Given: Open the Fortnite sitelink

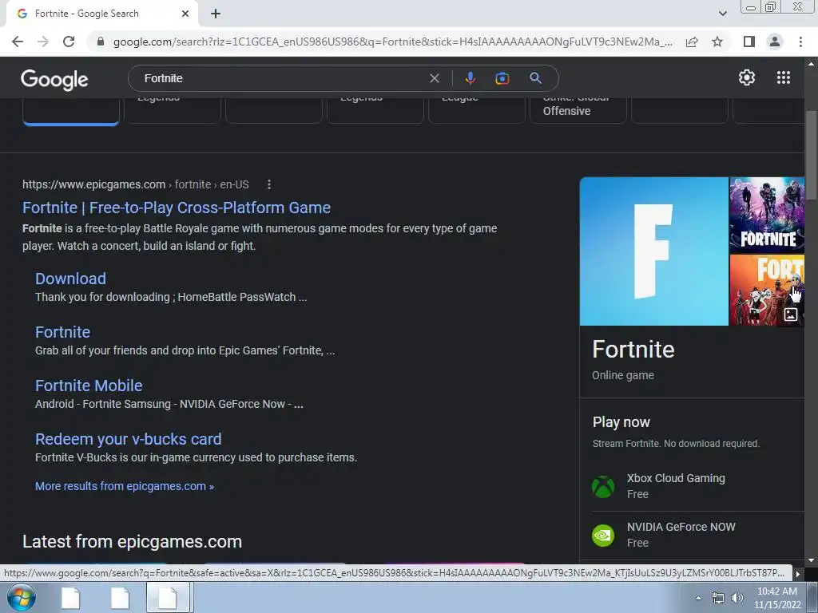Looking at the screenshot, I should [x=62, y=332].
